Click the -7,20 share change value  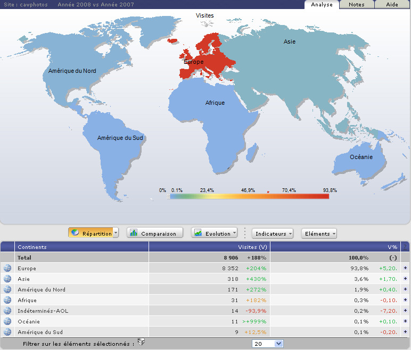(x=389, y=311)
